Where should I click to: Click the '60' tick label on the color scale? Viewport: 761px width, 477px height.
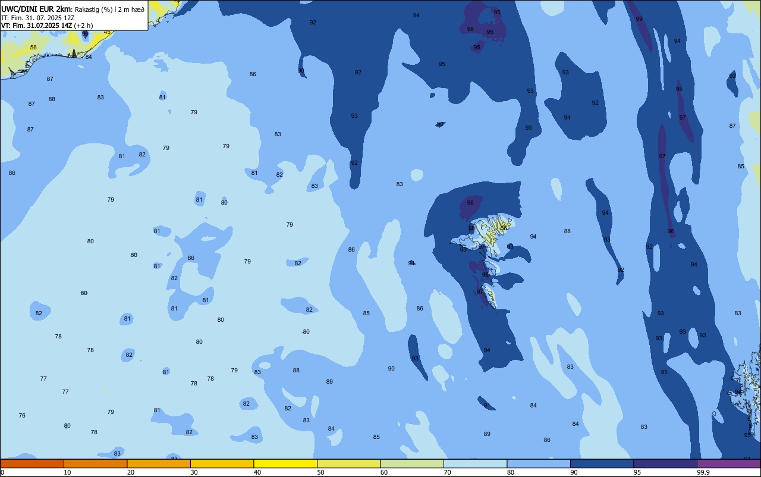coord(383,472)
